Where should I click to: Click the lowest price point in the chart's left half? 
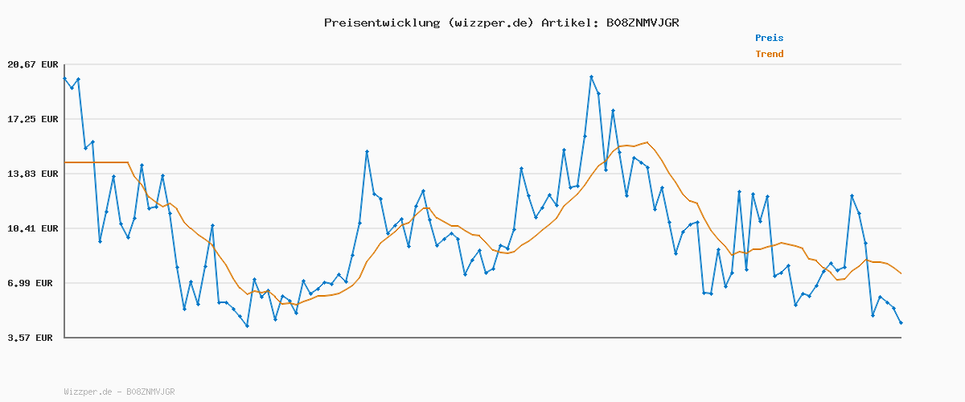[247, 326]
